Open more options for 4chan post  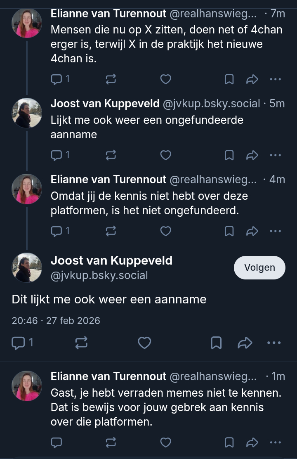[275, 79]
